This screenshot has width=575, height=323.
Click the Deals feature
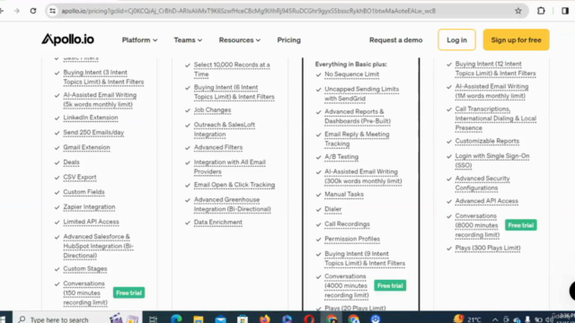click(71, 162)
